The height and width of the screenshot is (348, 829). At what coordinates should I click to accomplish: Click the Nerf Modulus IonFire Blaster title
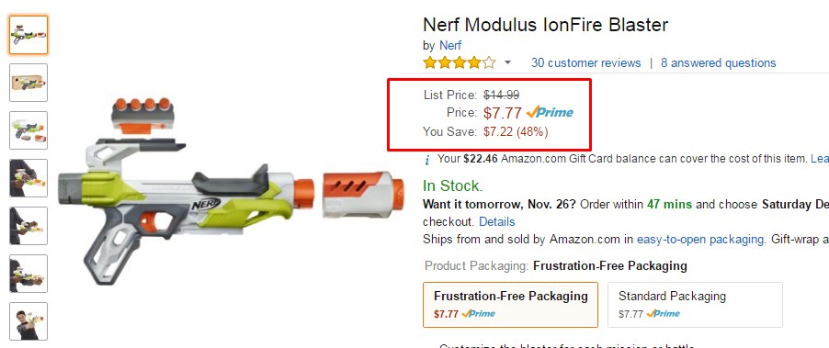[x=546, y=24]
